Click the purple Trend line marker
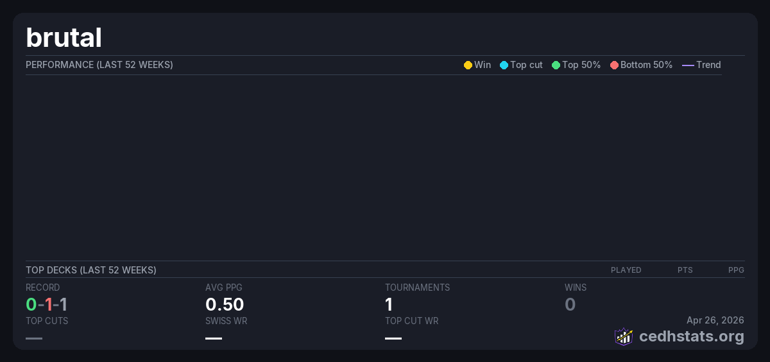 tap(688, 65)
